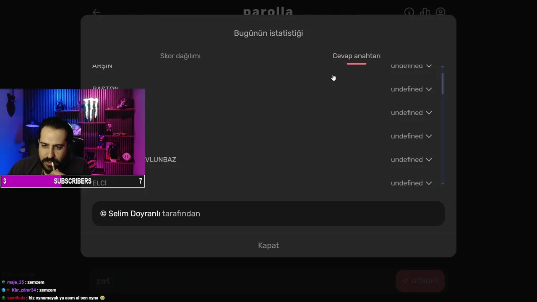Expand the chevron on the VLUNBAZ row

click(x=429, y=160)
